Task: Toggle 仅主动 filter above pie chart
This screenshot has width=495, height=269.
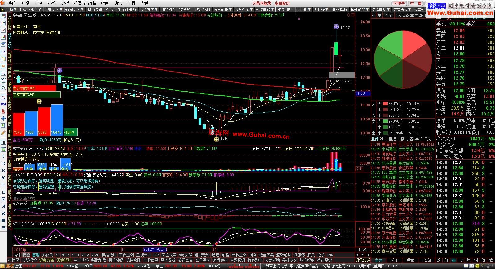Action: tap(388, 15)
